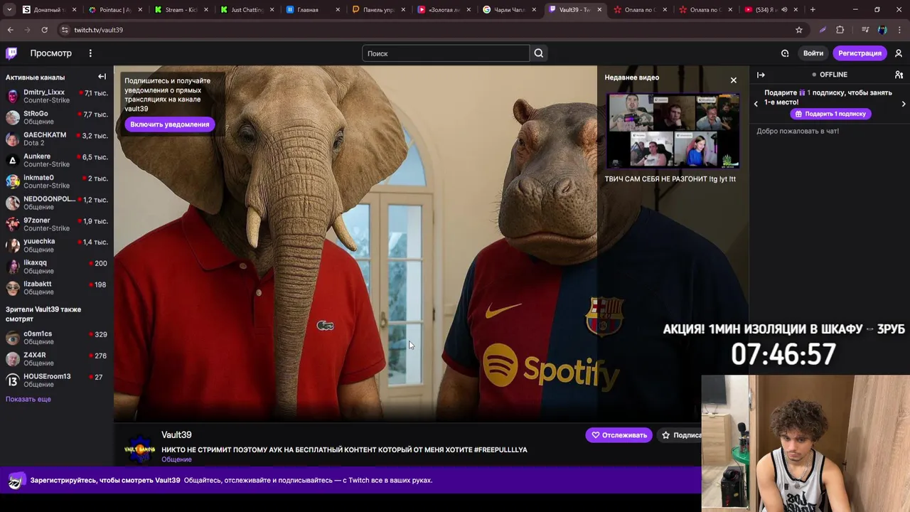Open Aunkere channel in sidebar
Viewport: 910px width, 512px height.
(57, 160)
